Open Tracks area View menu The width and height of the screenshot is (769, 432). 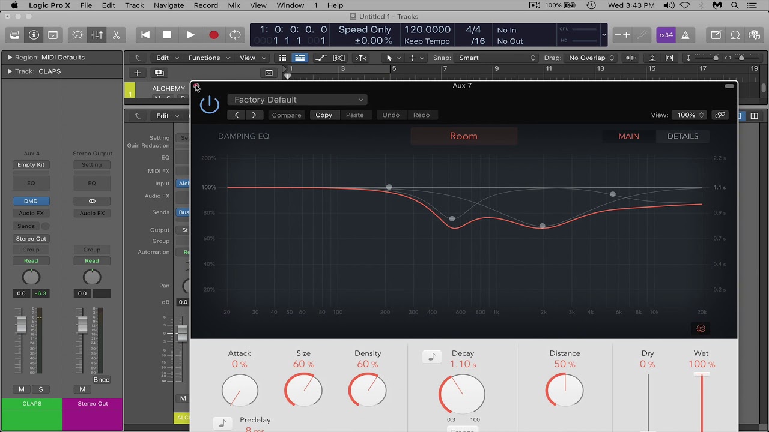coord(252,58)
